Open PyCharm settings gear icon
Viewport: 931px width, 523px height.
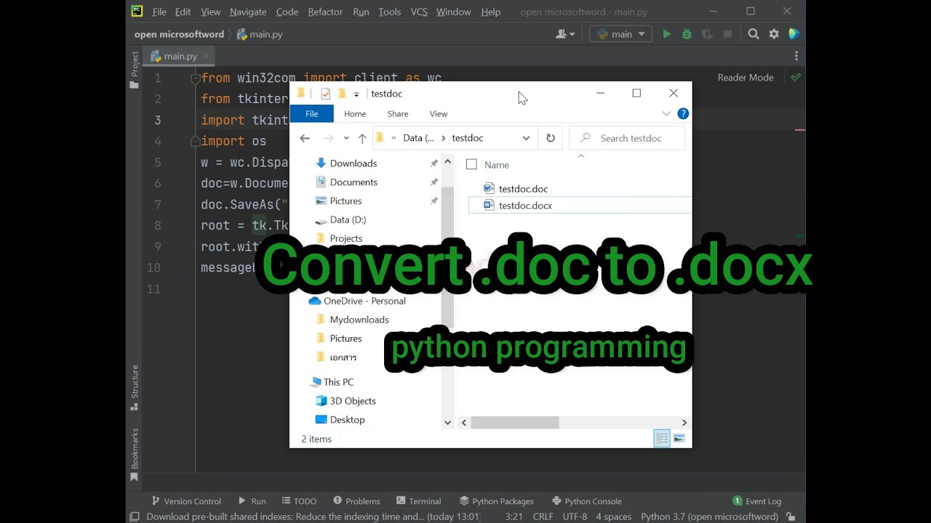click(774, 34)
